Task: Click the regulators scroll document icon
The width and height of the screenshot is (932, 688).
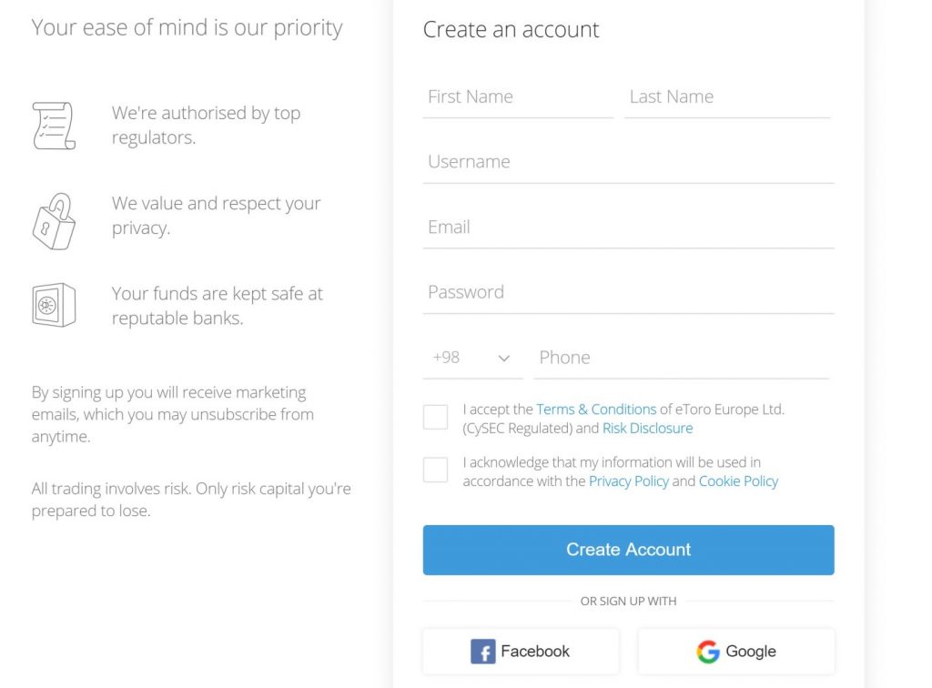Action: pos(54,126)
